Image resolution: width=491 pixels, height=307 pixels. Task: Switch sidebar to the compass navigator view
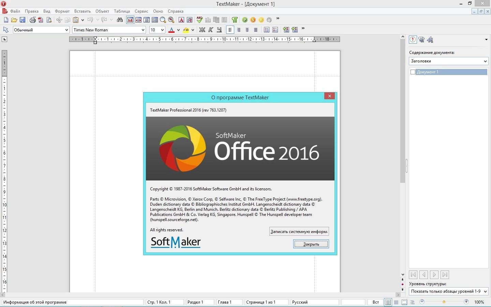(413, 40)
